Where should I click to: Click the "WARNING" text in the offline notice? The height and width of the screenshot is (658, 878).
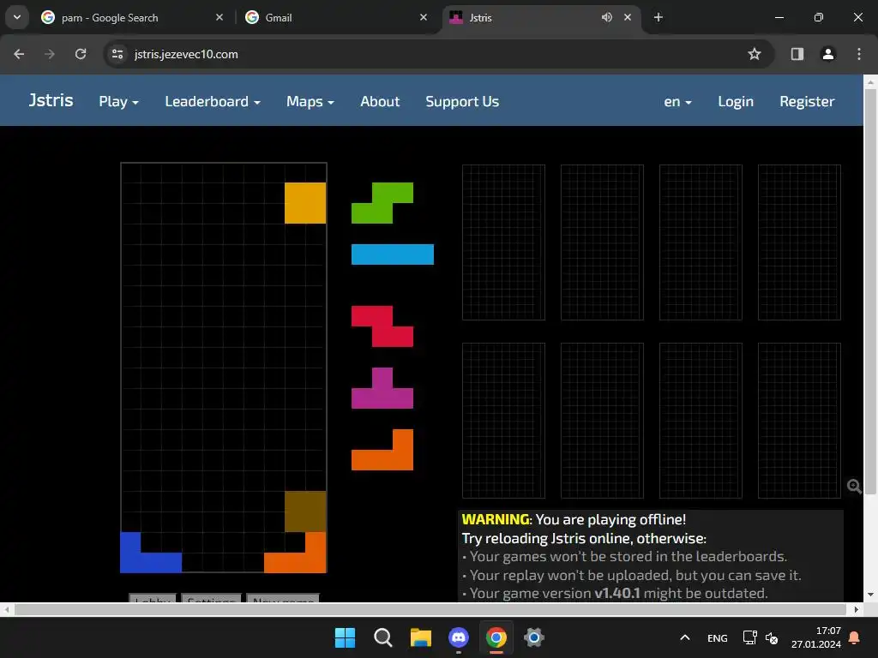[x=496, y=519]
